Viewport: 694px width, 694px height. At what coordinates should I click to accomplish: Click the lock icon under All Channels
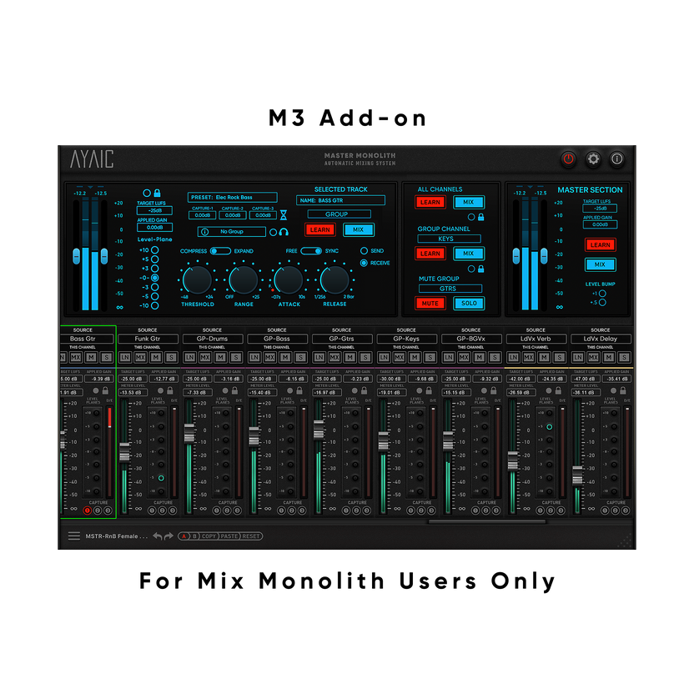coord(481,217)
